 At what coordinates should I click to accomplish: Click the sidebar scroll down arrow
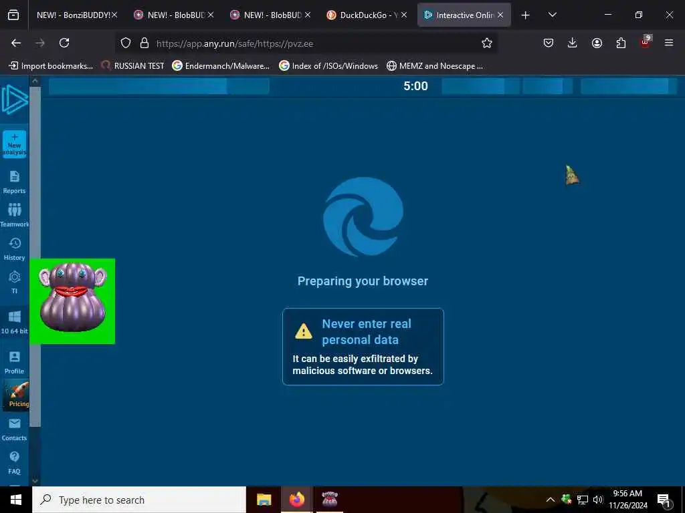click(x=35, y=481)
